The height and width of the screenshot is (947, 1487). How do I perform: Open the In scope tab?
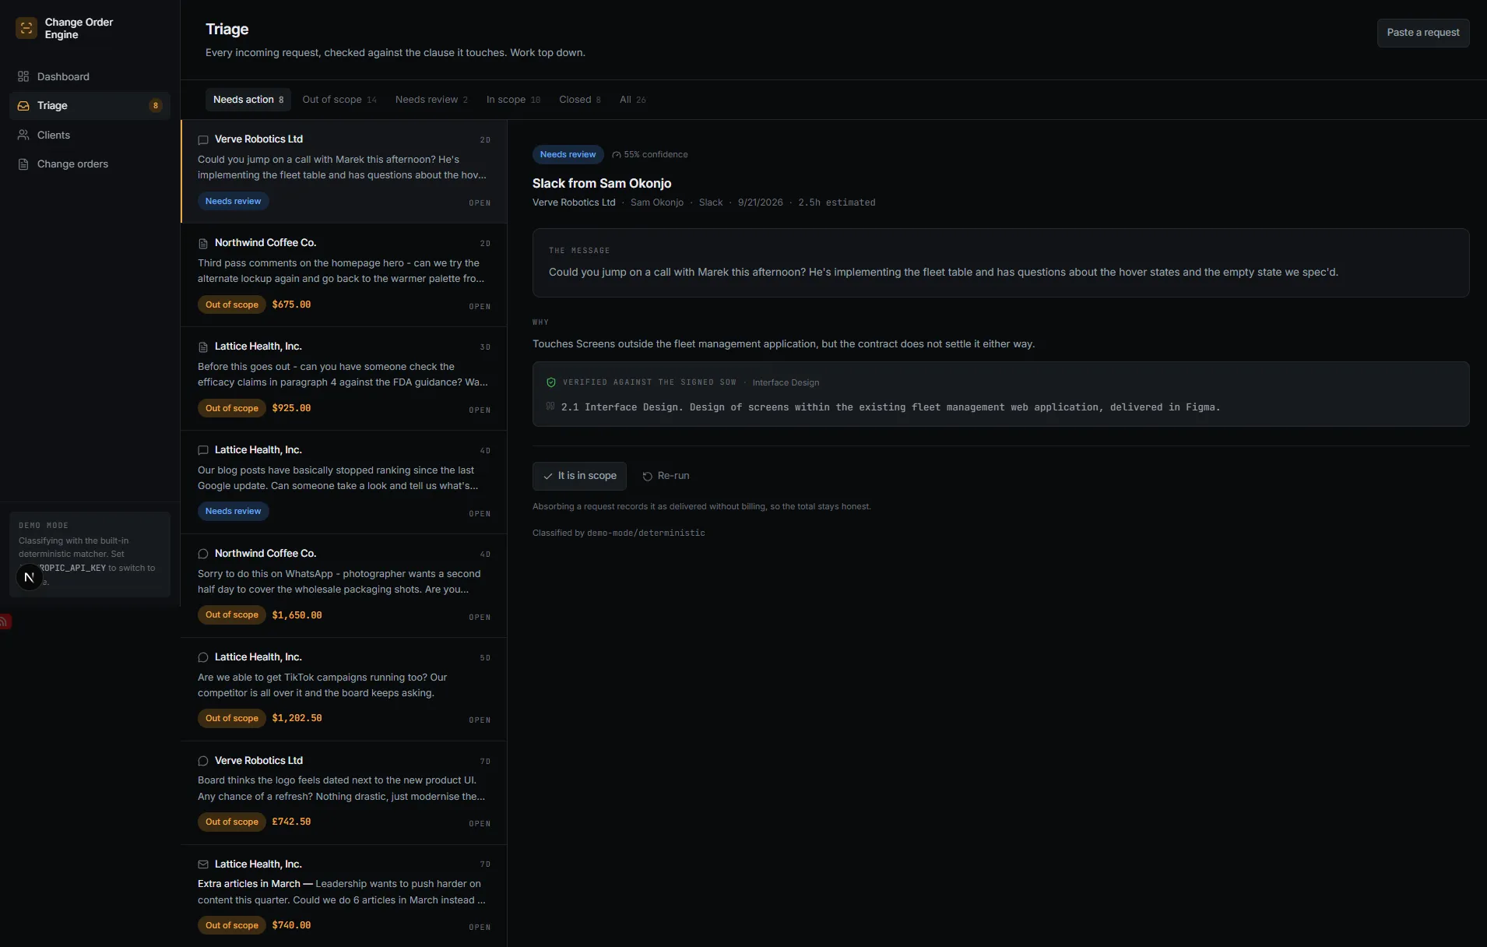point(513,100)
